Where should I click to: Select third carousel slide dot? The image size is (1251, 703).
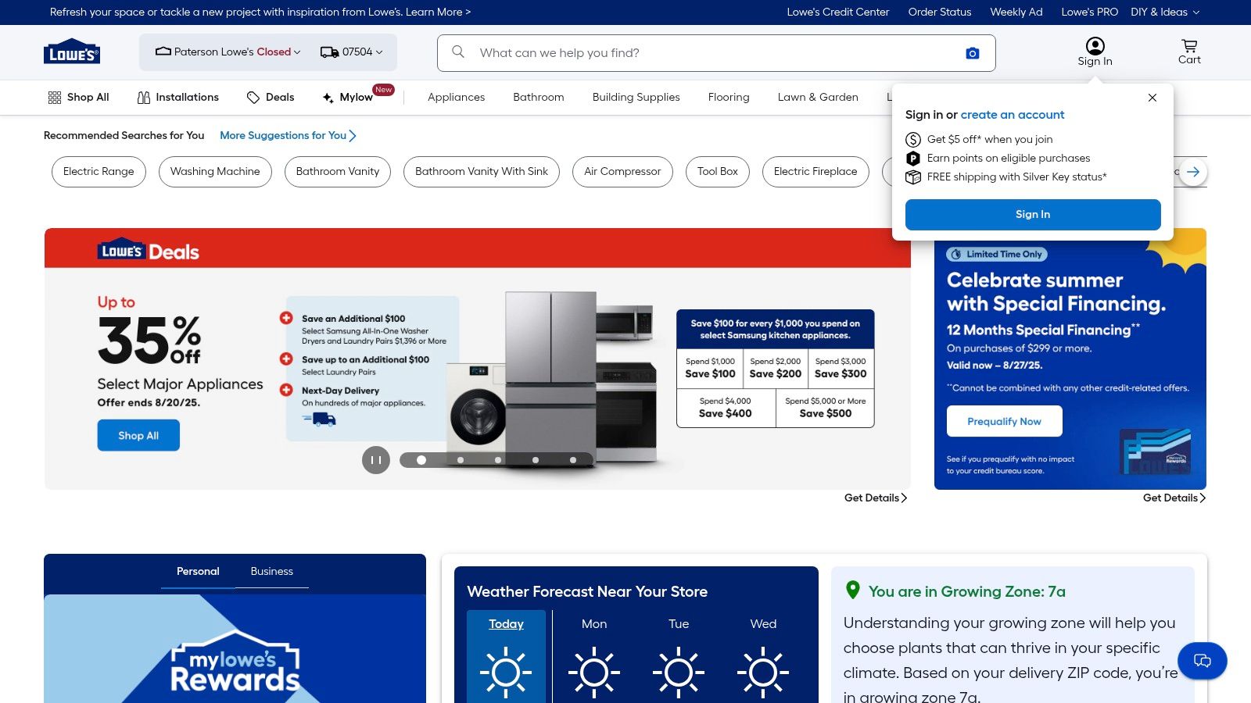pos(498,460)
